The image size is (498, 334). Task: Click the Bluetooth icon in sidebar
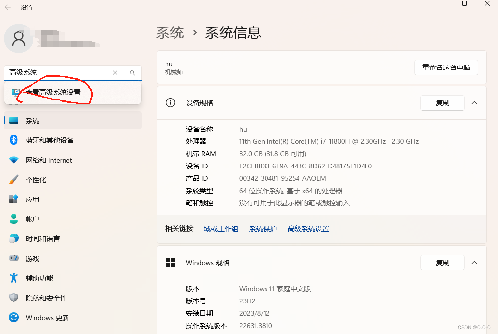tap(14, 140)
